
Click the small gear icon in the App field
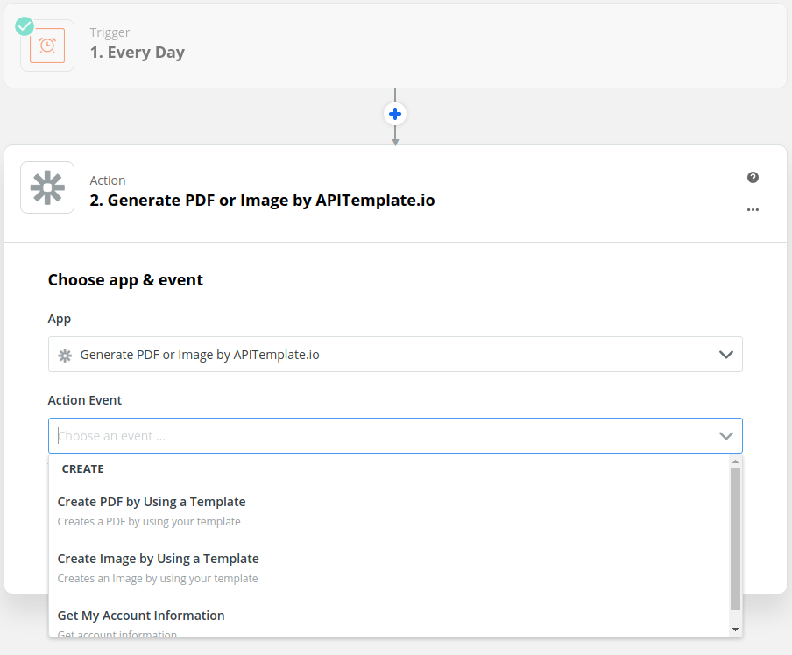pos(65,355)
